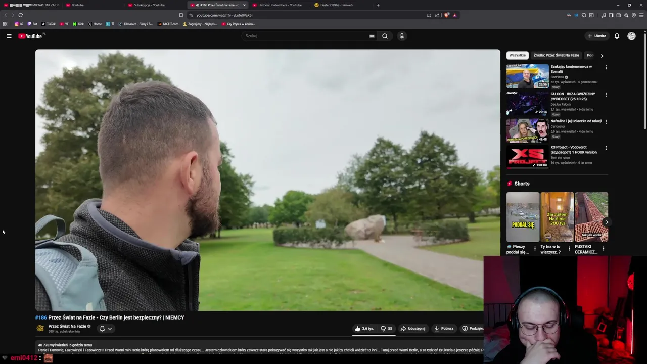The width and height of the screenshot is (647, 364).
Task: Go to YouTube home via logo
Action: pos(31,36)
